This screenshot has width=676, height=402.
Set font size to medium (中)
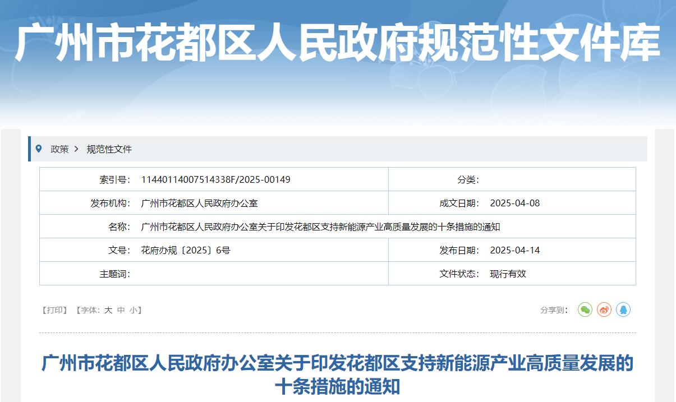(x=121, y=310)
